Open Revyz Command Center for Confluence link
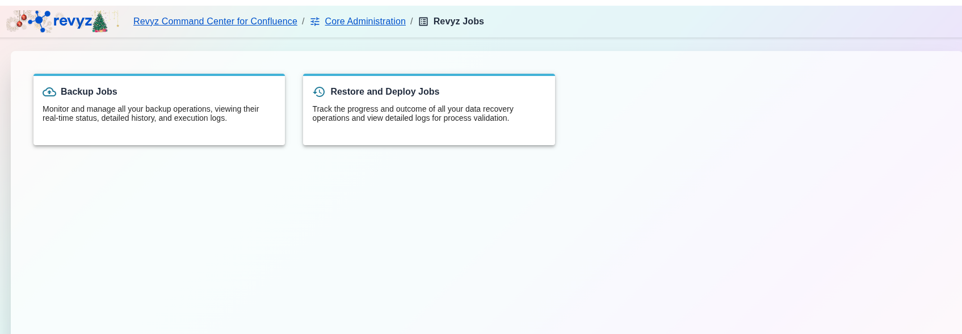 pos(215,22)
